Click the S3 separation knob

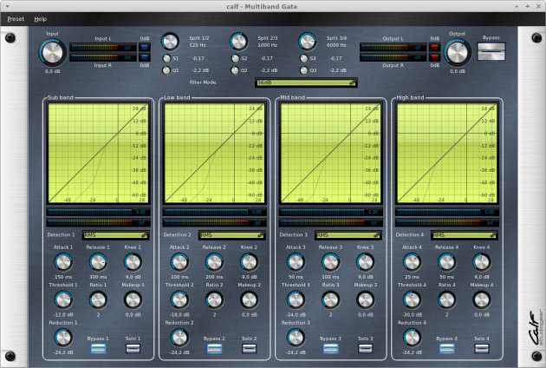(304, 58)
